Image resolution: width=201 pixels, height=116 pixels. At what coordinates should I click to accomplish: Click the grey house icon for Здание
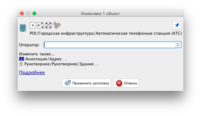pyautogui.click(x=21, y=64)
